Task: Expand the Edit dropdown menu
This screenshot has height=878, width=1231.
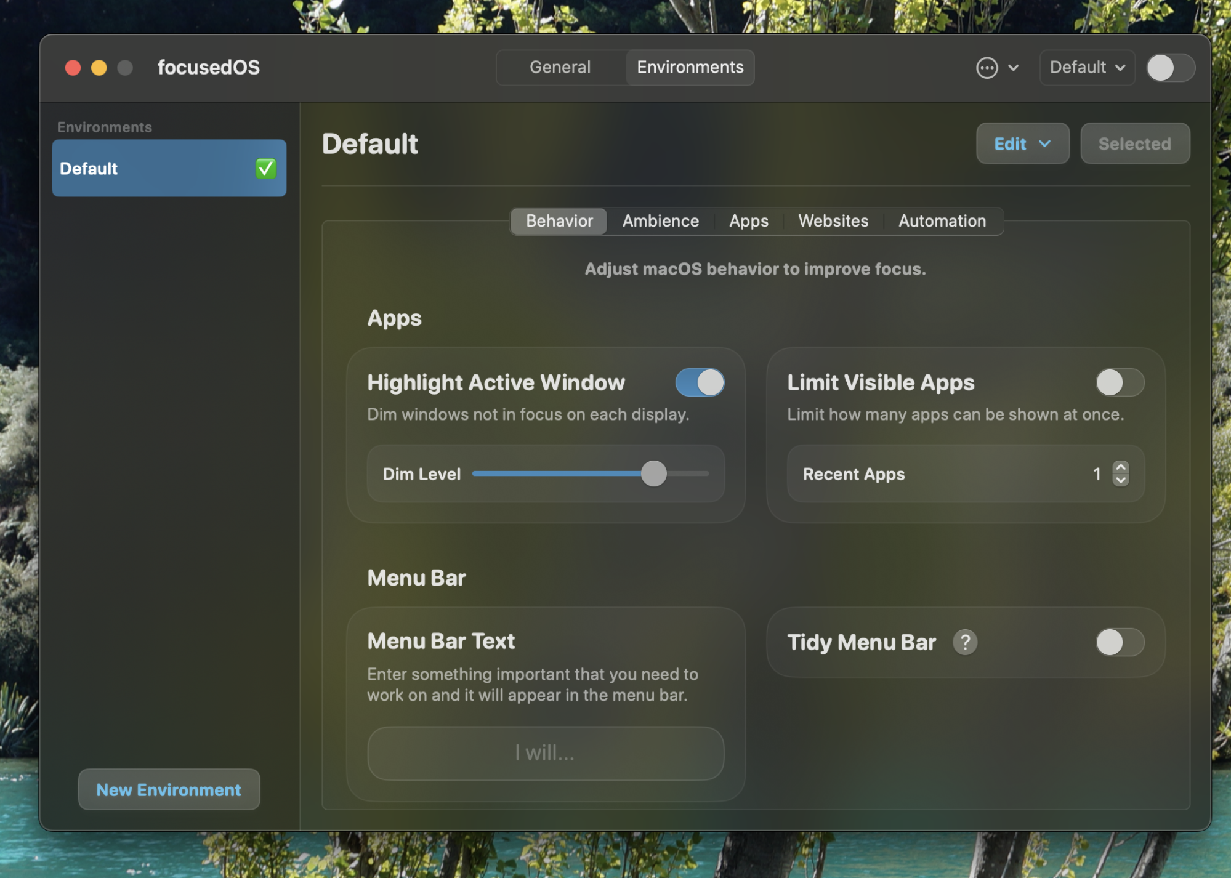Action: click(1022, 143)
